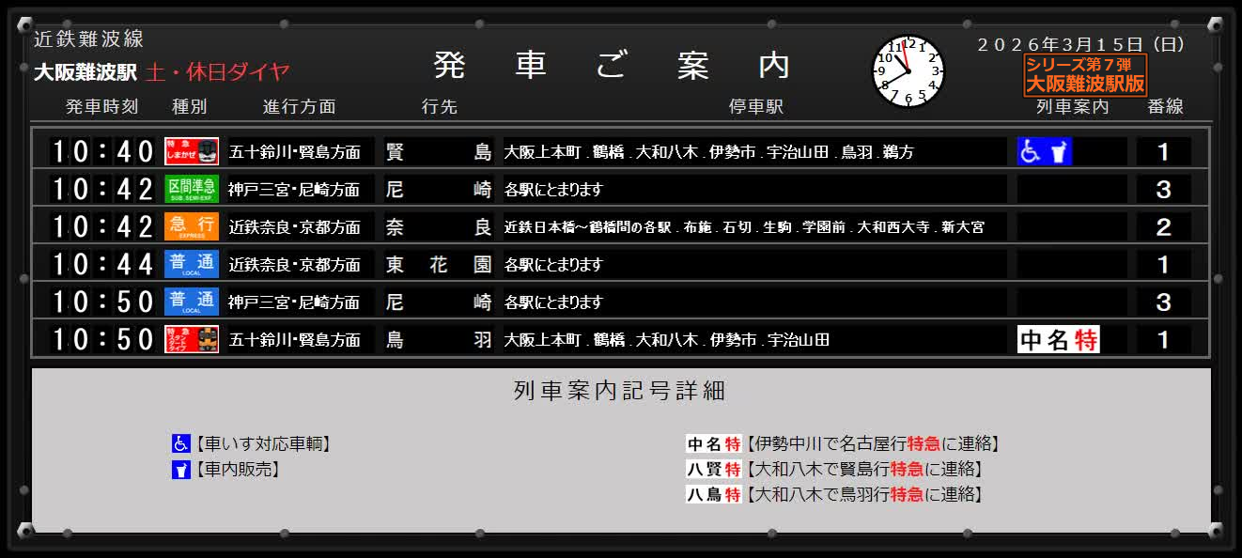Click the red limited express icon at 10:50
The width and height of the screenshot is (1242, 558).
coord(192,339)
